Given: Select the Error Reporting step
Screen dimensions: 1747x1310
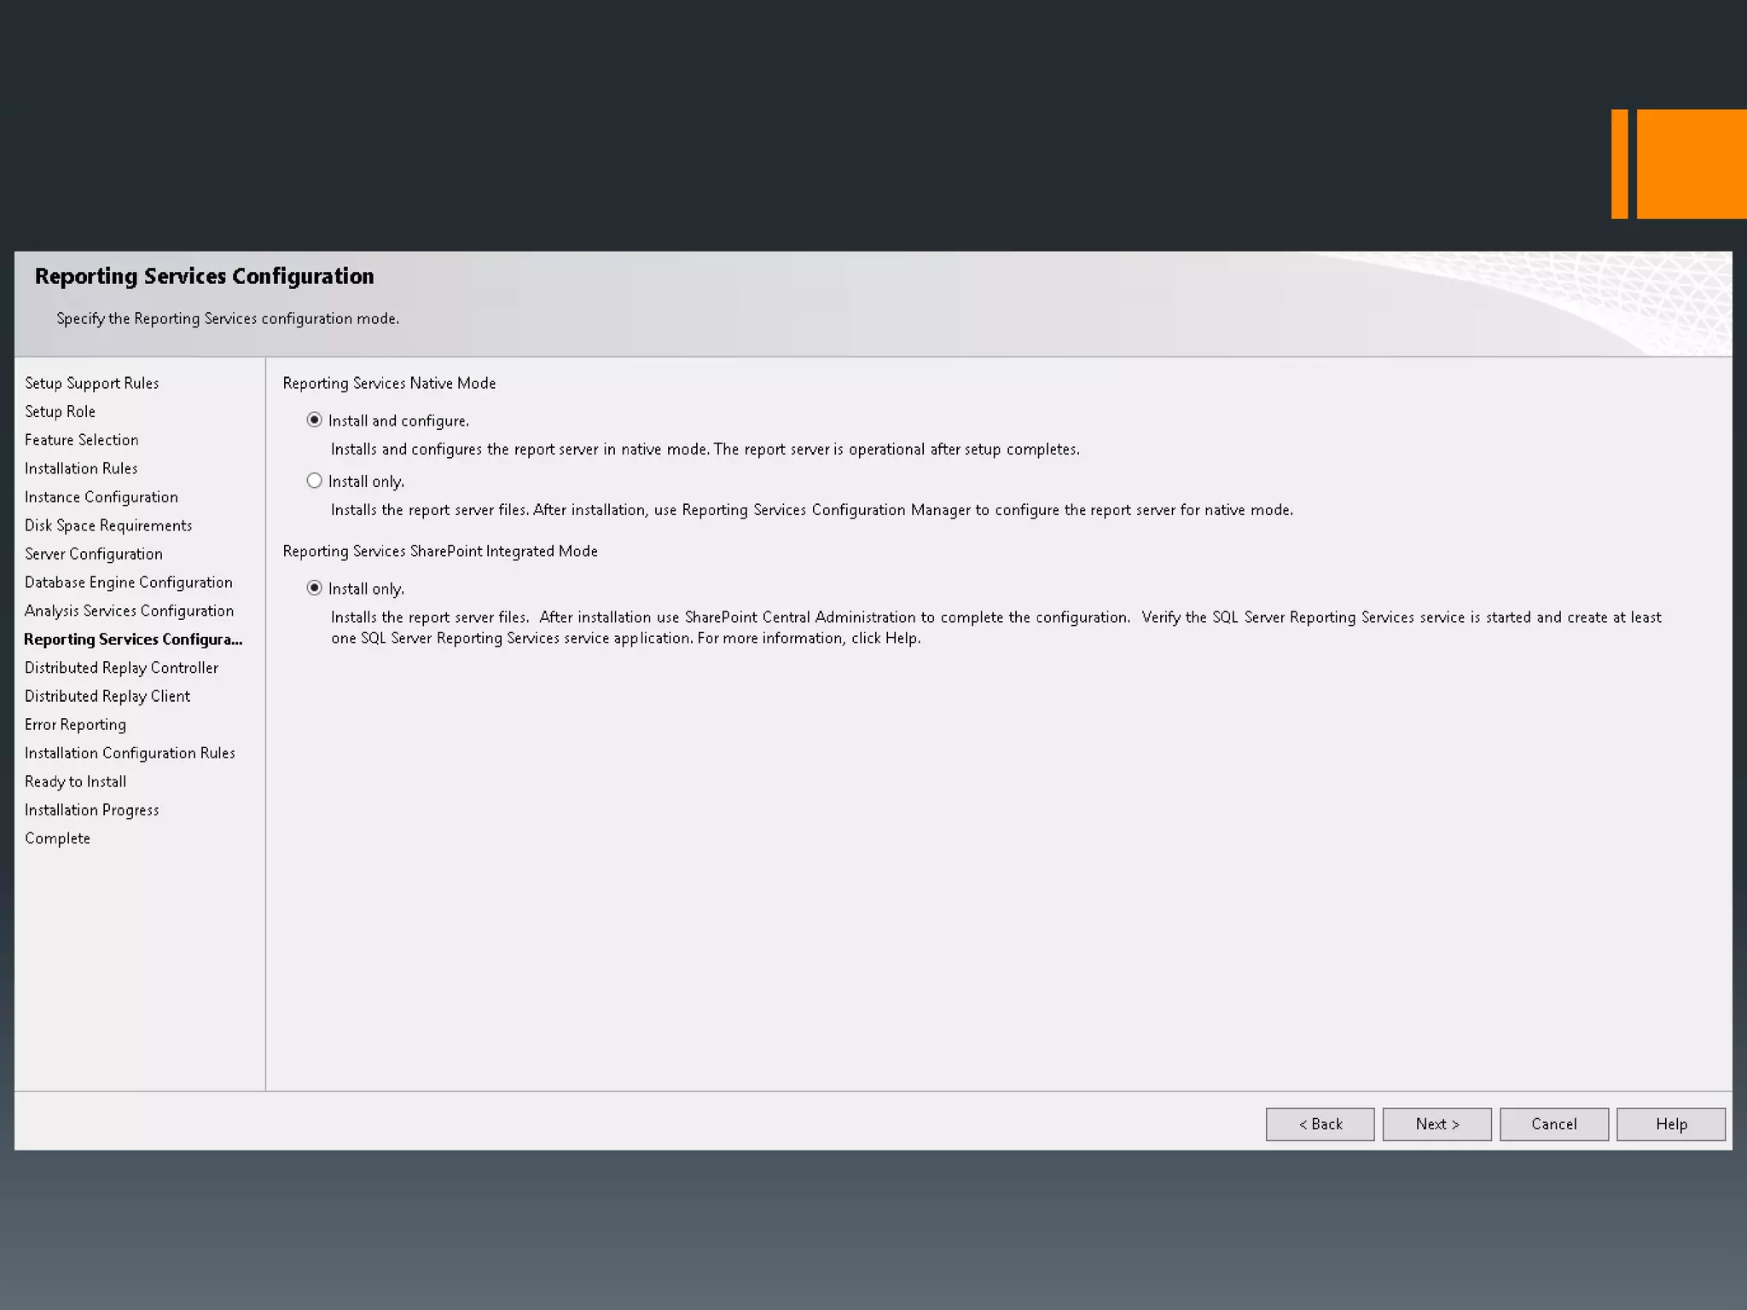Looking at the screenshot, I should [x=75, y=724].
